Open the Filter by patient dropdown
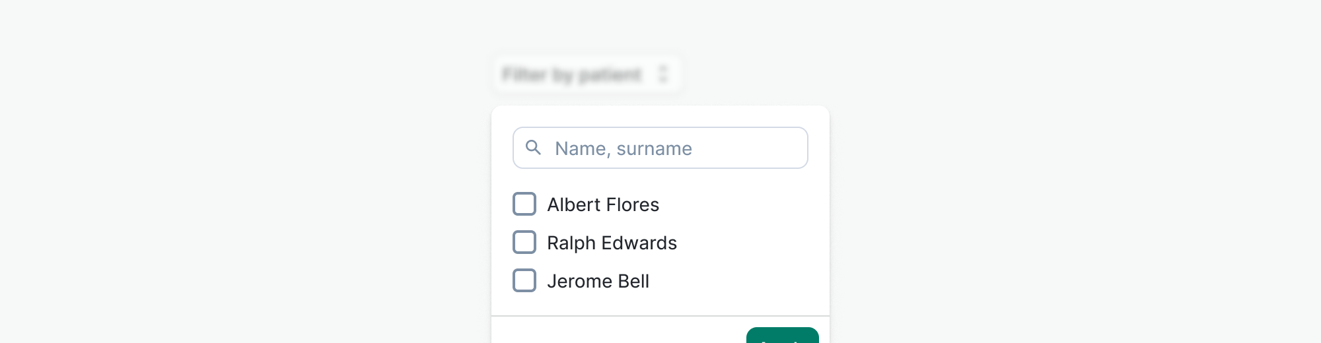 point(587,74)
